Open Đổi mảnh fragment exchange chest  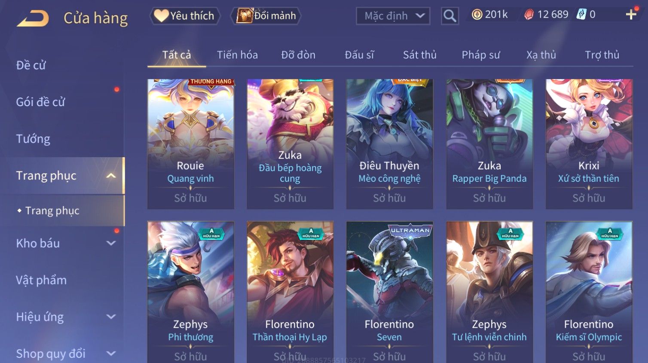pos(266,16)
